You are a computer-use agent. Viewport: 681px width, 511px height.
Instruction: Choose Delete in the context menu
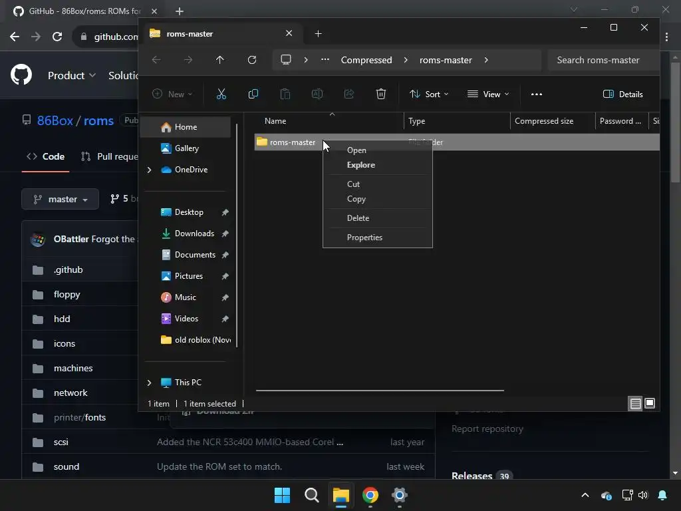pos(378,218)
